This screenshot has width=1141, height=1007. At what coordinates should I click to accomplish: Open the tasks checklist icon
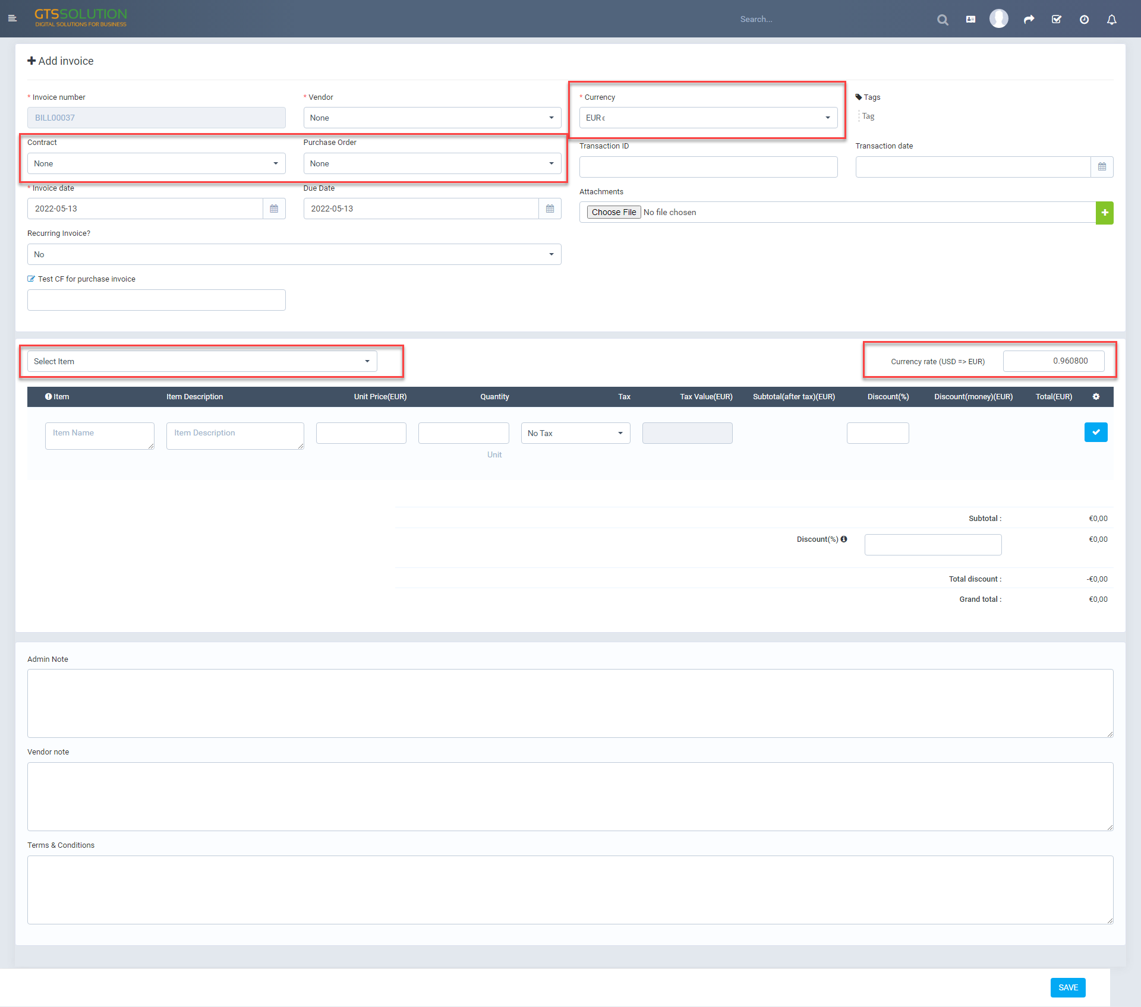point(1057,20)
